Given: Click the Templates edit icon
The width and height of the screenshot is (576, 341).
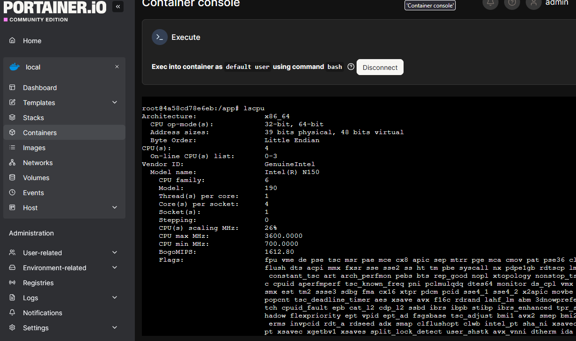Looking at the screenshot, I should 13,103.
